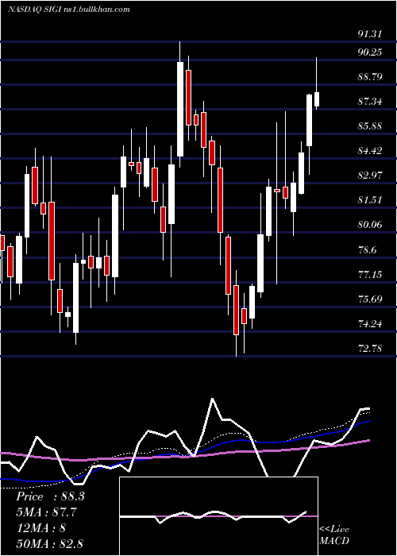The width and height of the screenshot is (397, 556).
Task: Click the last white candlestick at chart's right end
Action: tap(317, 83)
